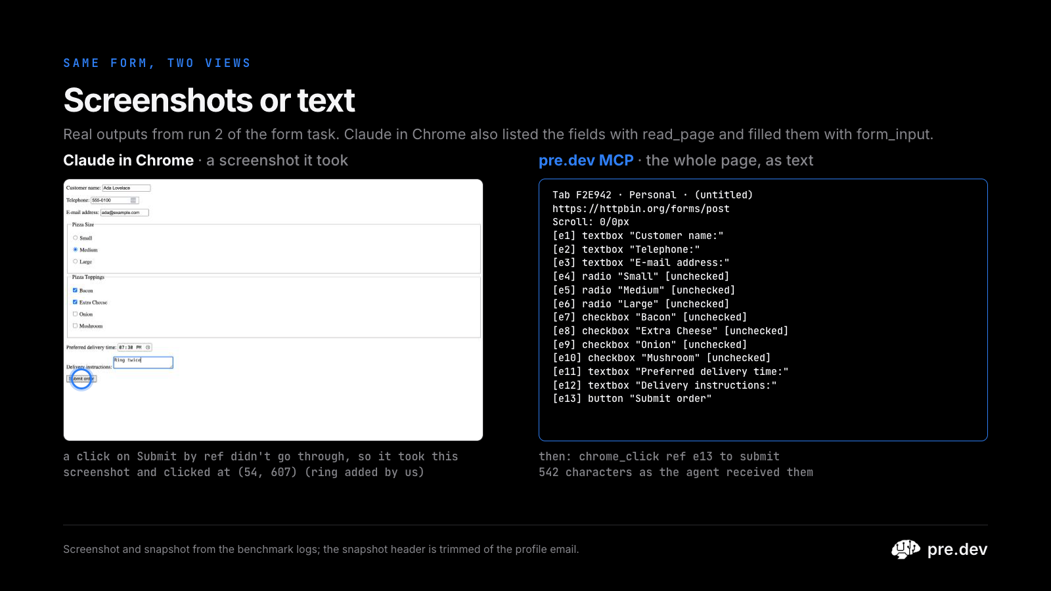Click "542 characters as the agent received them"
This screenshot has height=591, width=1051.
(x=676, y=472)
